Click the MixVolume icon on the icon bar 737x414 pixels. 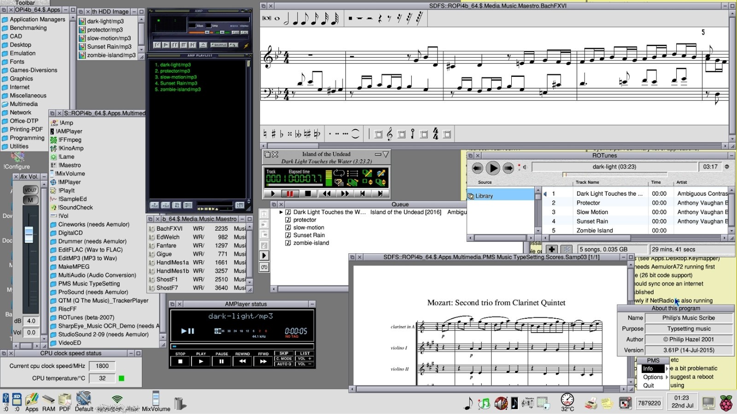coord(156,402)
